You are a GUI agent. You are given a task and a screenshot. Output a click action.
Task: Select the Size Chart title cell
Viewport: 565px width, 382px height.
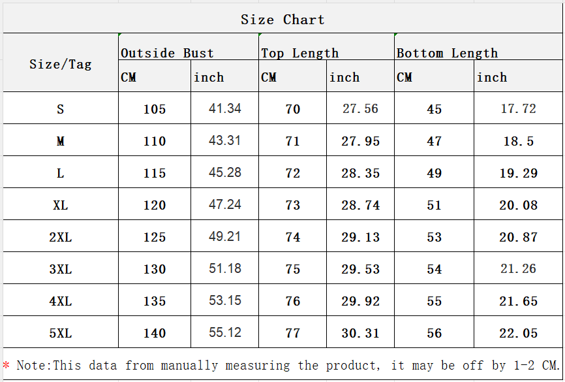tap(282, 19)
